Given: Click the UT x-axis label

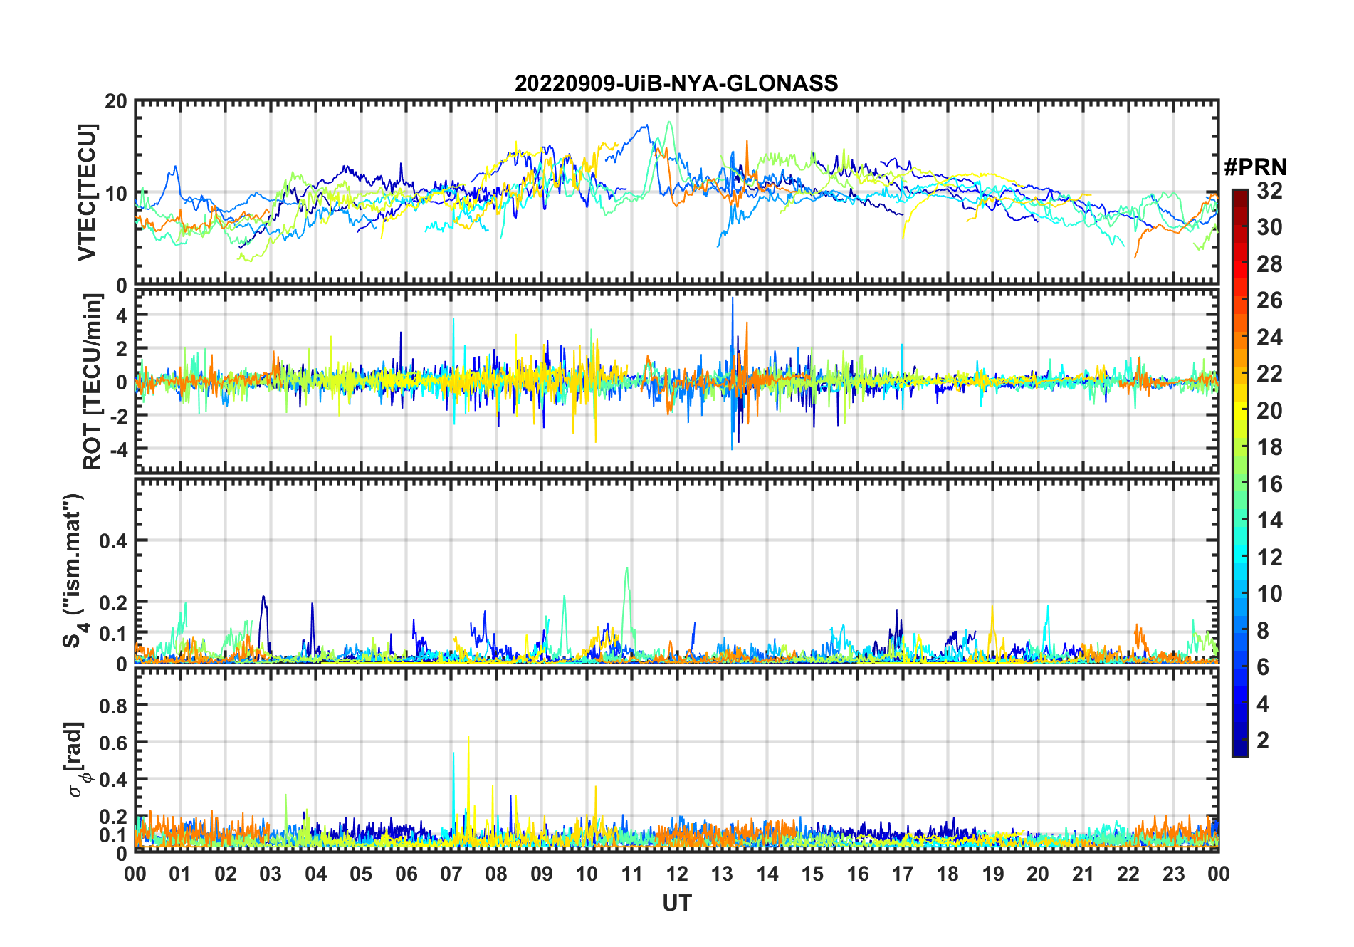Looking at the screenshot, I should pos(676,903).
